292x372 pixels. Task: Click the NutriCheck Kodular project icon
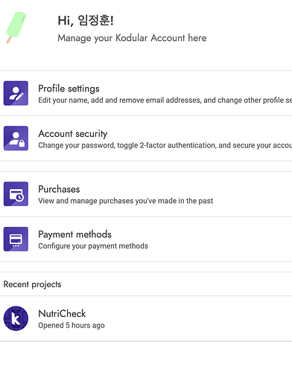(16, 318)
